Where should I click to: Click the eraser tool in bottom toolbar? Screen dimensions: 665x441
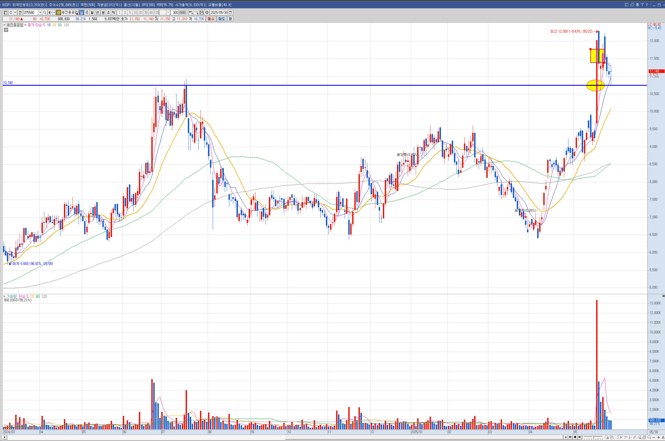coord(640,437)
